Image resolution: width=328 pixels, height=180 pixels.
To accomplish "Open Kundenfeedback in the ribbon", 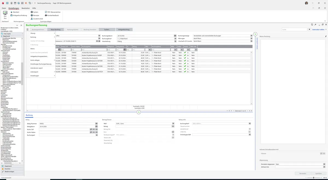I will 52,15.
